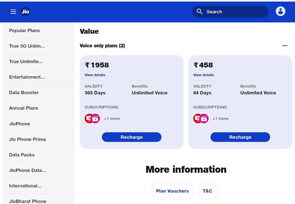Click the Jio logo

25,12
